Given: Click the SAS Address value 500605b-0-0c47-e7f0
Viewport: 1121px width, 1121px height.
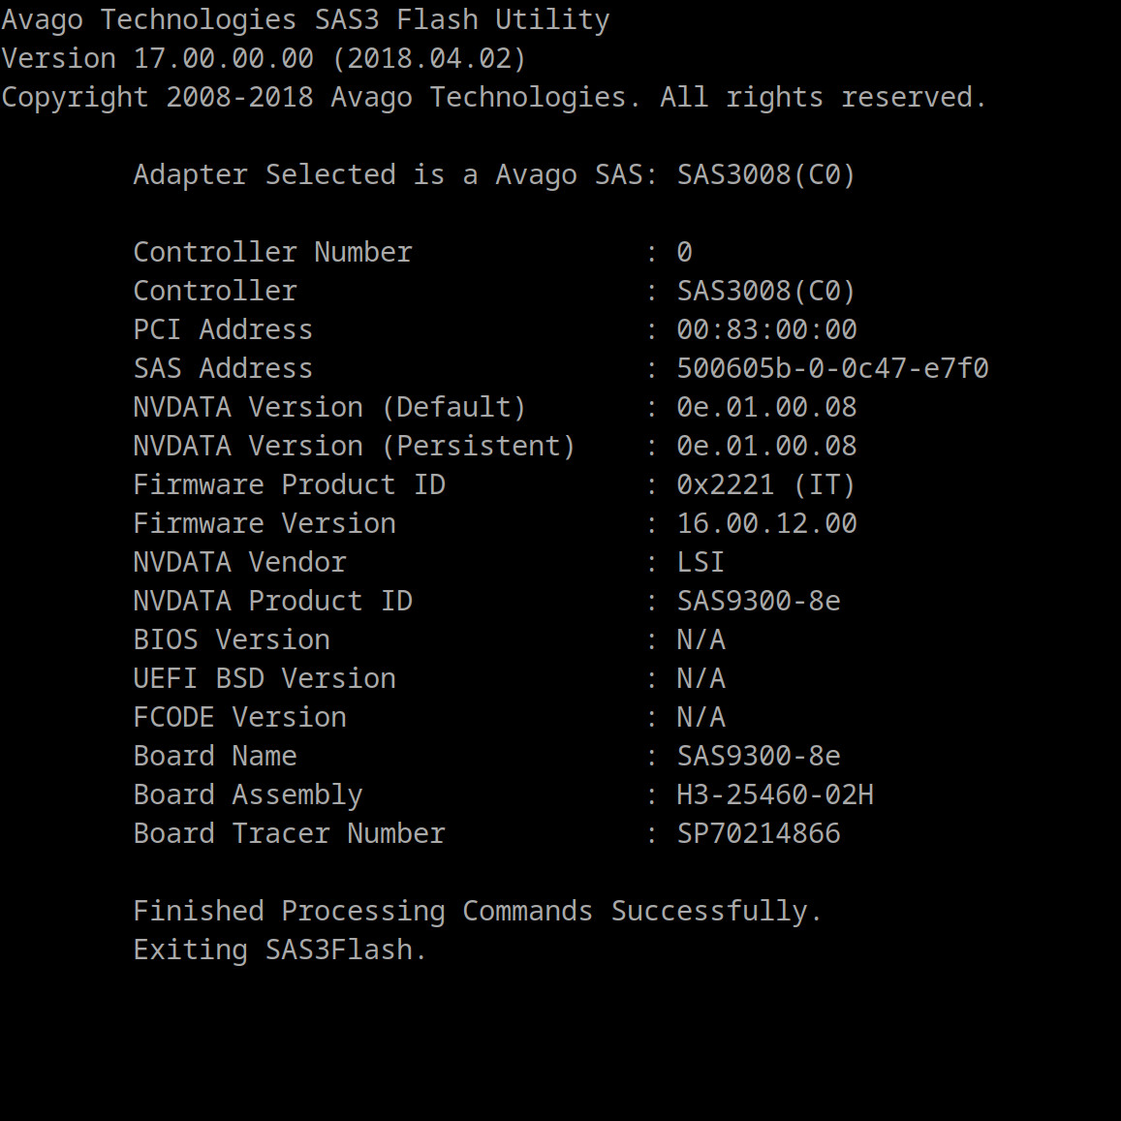Looking at the screenshot, I should coord(831,368).
